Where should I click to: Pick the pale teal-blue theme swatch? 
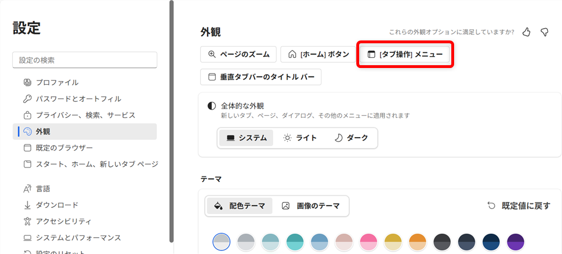click(x=270, y=242)
